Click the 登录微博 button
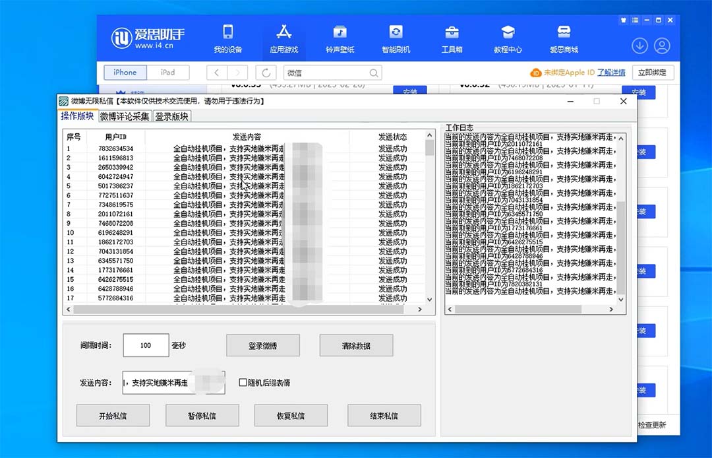 (263, 345)
